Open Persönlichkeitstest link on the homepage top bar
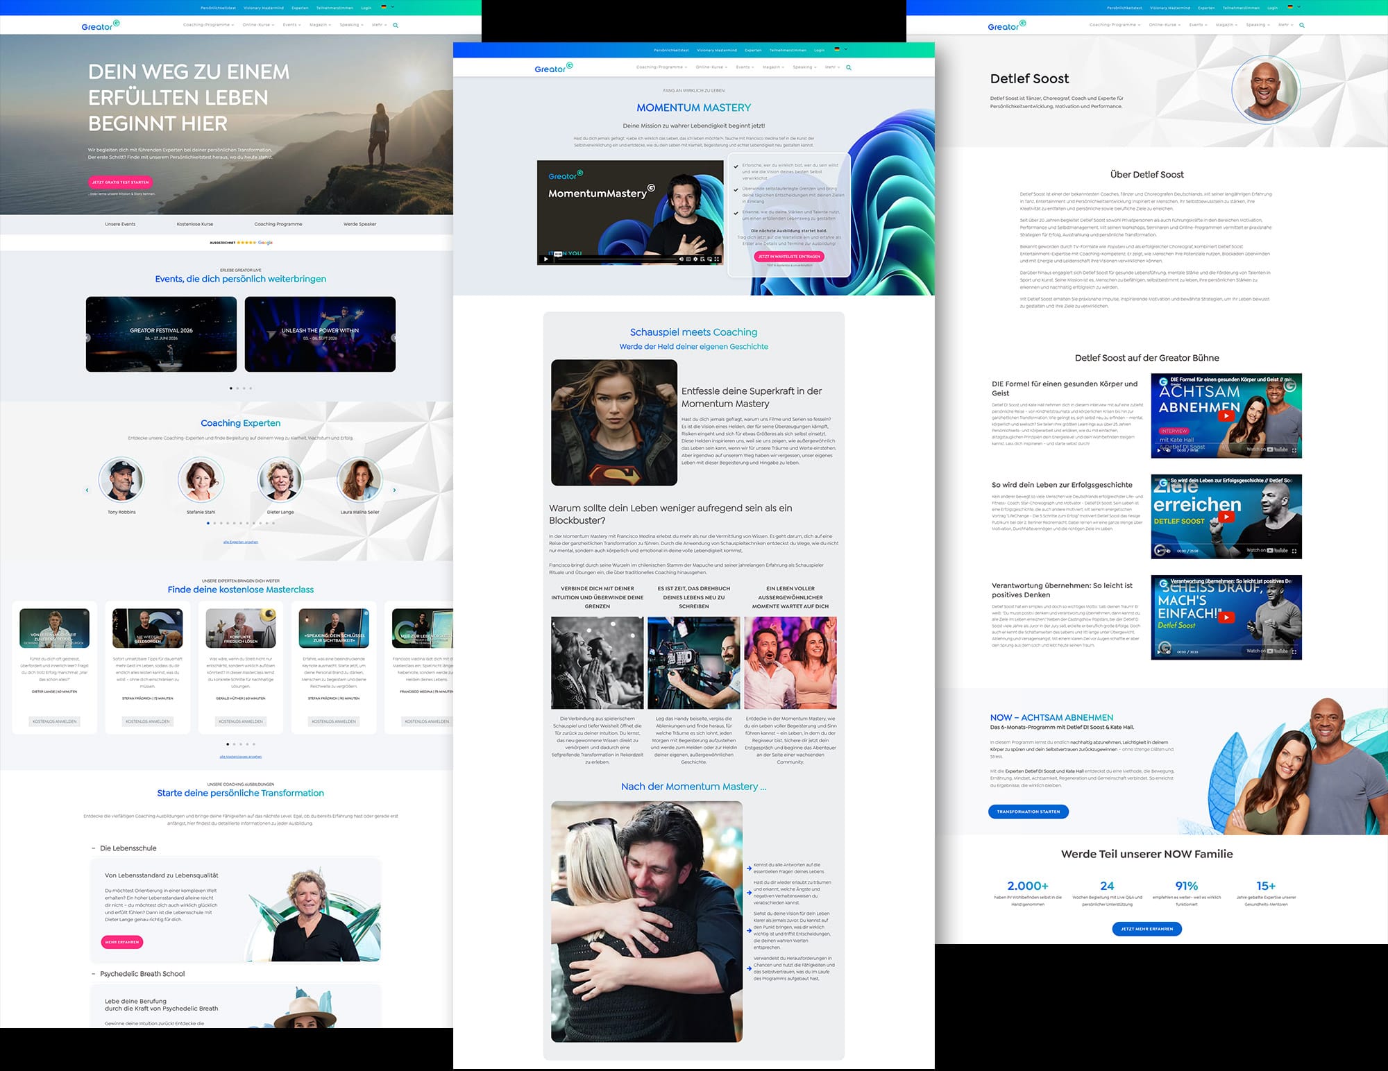Viewport: 1388px width, 1071px height. click(218, 8)
